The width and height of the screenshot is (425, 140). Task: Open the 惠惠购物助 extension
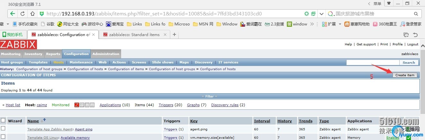click(x=357, y=24)
